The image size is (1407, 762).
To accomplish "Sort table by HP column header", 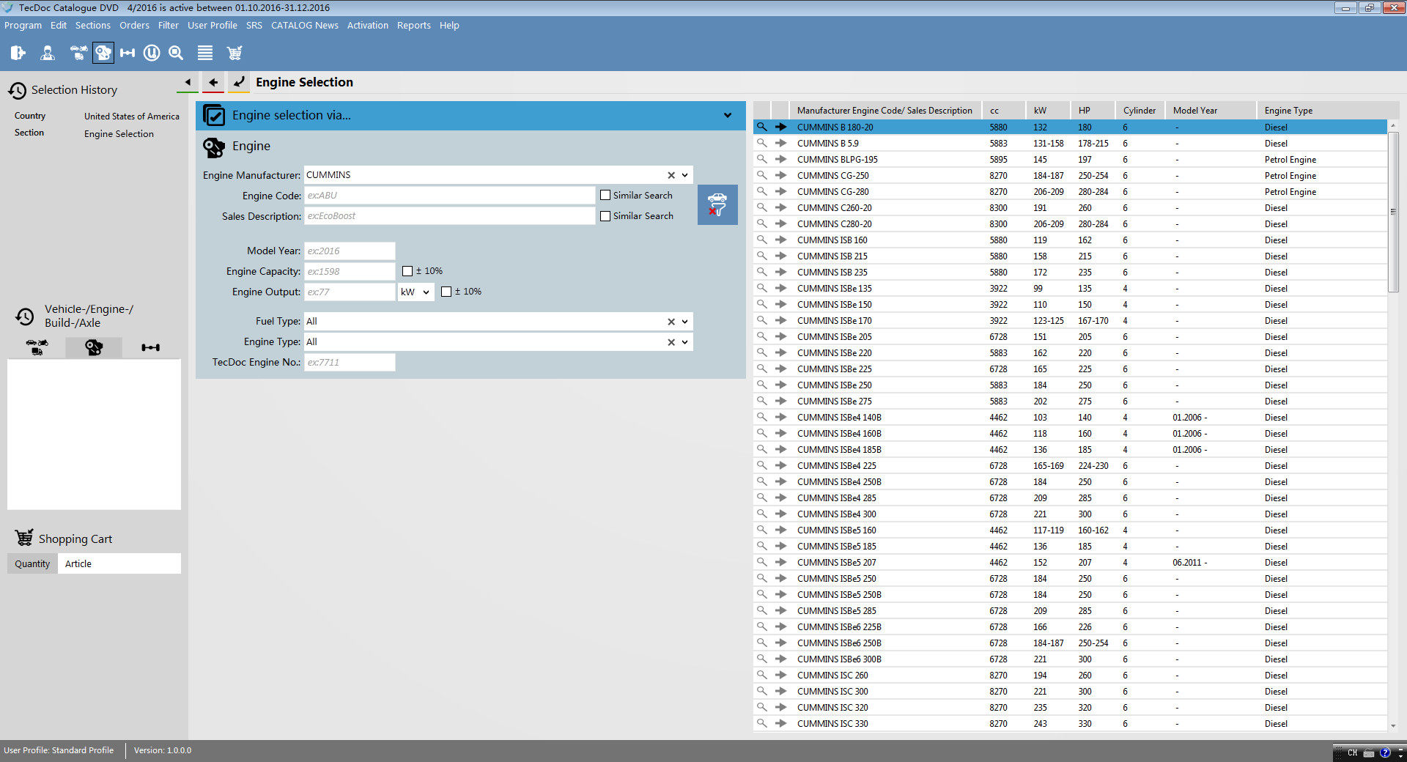I will 1093,111.
